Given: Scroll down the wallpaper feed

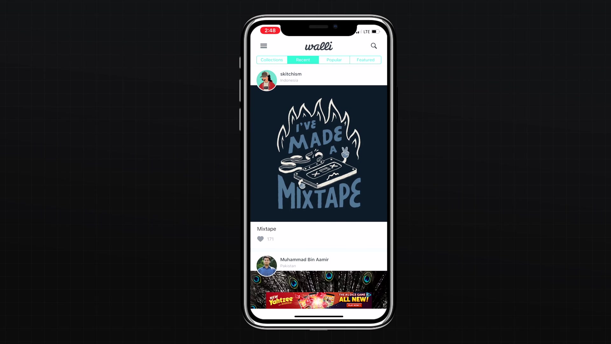Looking at the screenshot, I should [x=319, y=168].
